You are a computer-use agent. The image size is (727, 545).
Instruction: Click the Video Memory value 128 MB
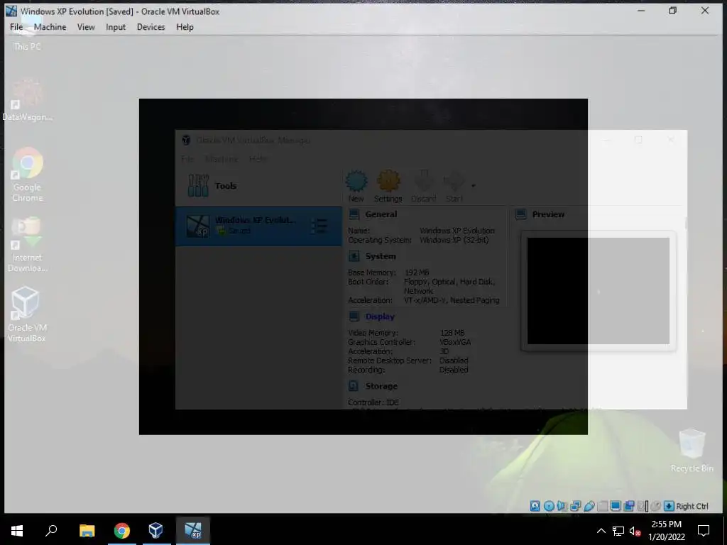tap(452, 333)
